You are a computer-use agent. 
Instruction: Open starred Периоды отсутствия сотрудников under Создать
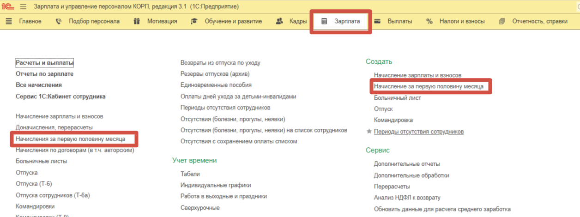click(419, 132)
